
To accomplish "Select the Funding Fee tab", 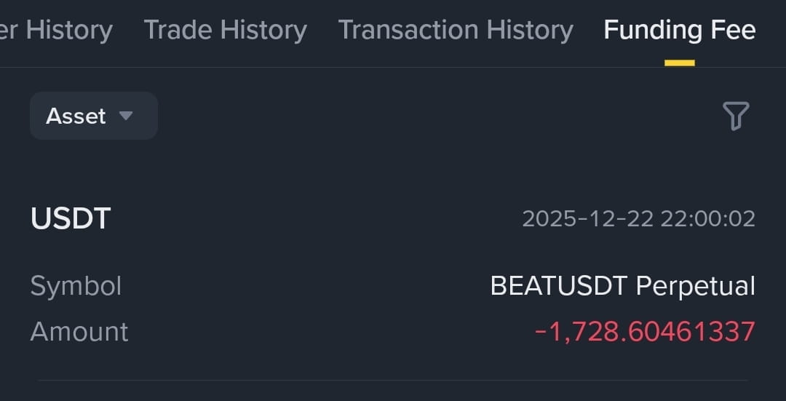I will coord(680,30).
